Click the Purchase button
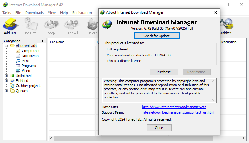Image resolution: width=249 pixels, height=143 pixels. 164,72
